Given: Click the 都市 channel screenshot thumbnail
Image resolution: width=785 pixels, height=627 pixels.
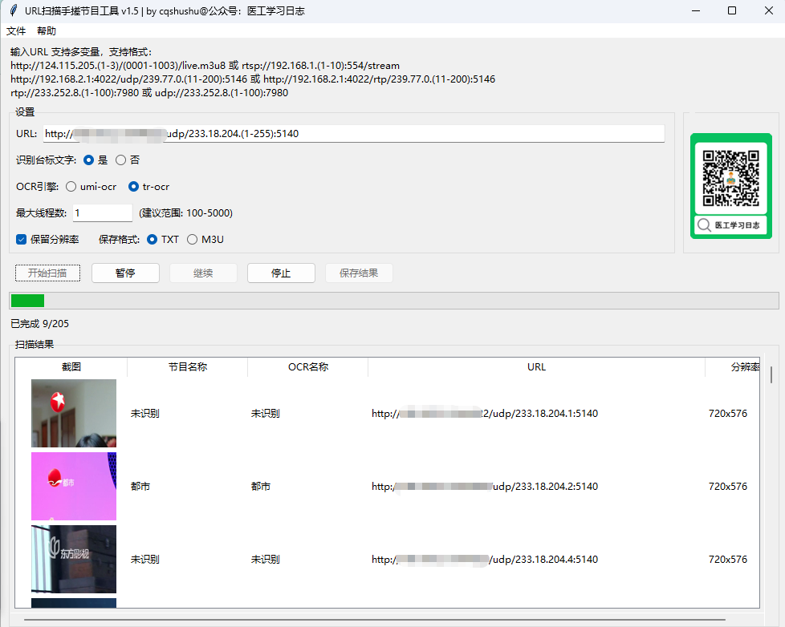Looking at the screenshot, I should click(74, 486).
